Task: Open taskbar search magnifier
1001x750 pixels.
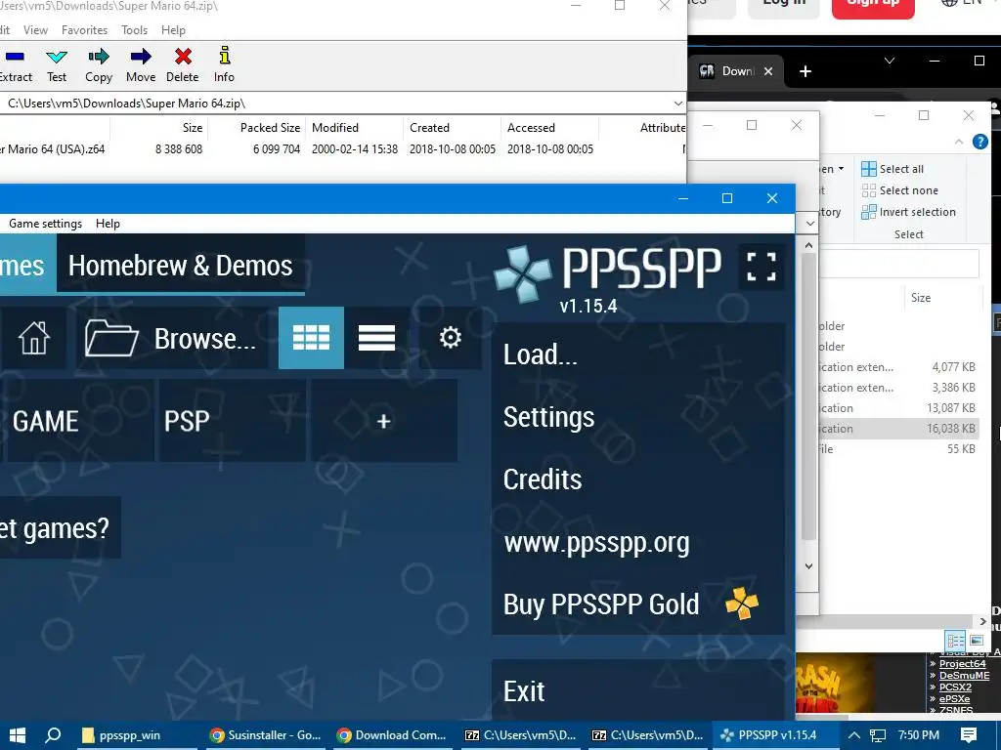Action: (53, 735)
